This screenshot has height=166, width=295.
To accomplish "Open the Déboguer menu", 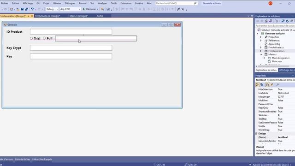I will click(x=70, y=3).
